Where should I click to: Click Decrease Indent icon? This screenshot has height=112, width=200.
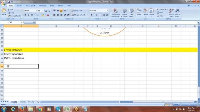point(65,15)
